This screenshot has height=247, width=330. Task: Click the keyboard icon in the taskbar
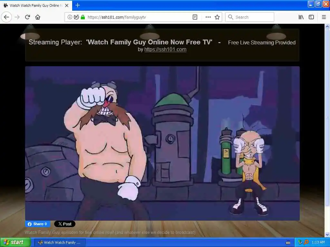point(288,242)
